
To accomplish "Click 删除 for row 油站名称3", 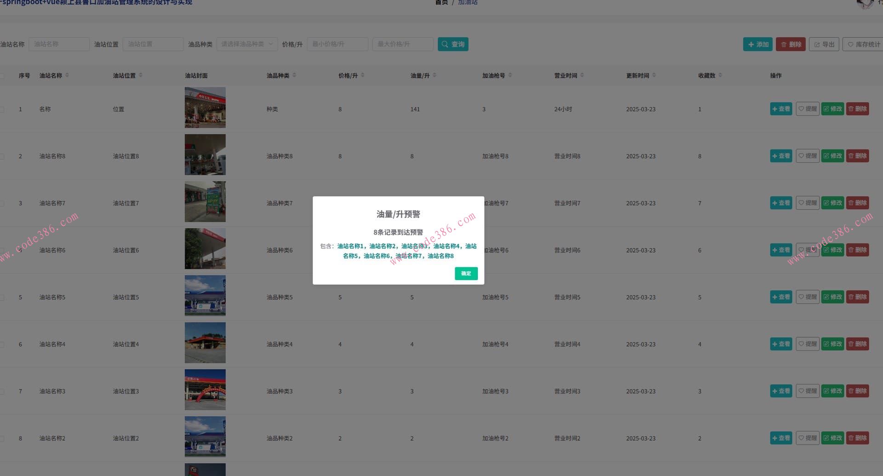I will point(857,391).
